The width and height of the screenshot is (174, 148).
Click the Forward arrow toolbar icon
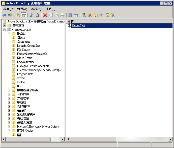coord(10,15)
